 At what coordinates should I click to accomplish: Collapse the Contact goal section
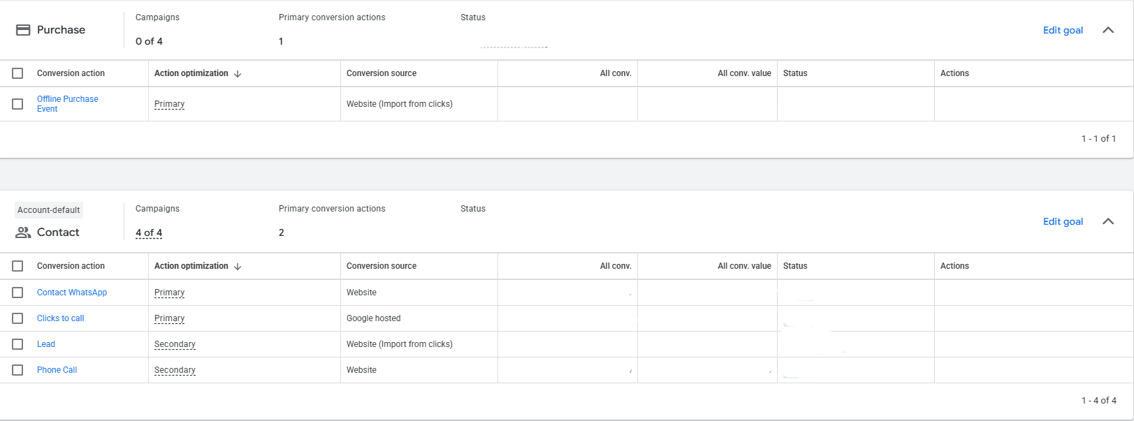[1108, 221]
